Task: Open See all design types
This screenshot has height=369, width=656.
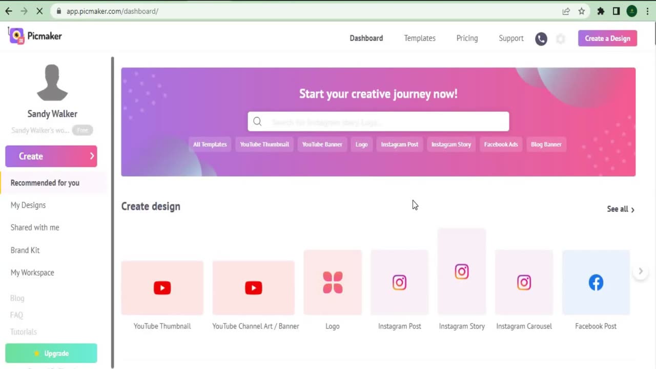Action: coord(621,209)
